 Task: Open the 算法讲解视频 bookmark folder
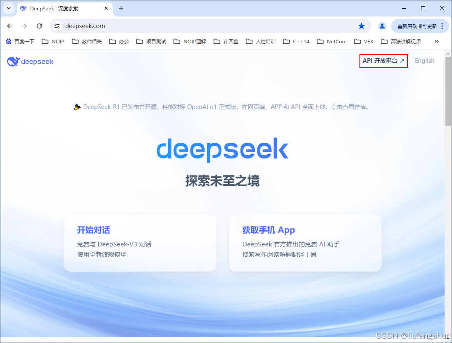click(x=401, y=41)
